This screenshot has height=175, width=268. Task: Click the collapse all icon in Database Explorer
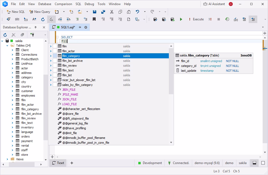22,35
